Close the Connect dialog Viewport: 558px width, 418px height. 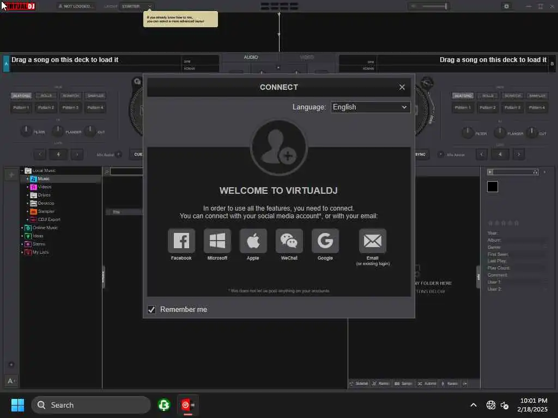point(402,87)
